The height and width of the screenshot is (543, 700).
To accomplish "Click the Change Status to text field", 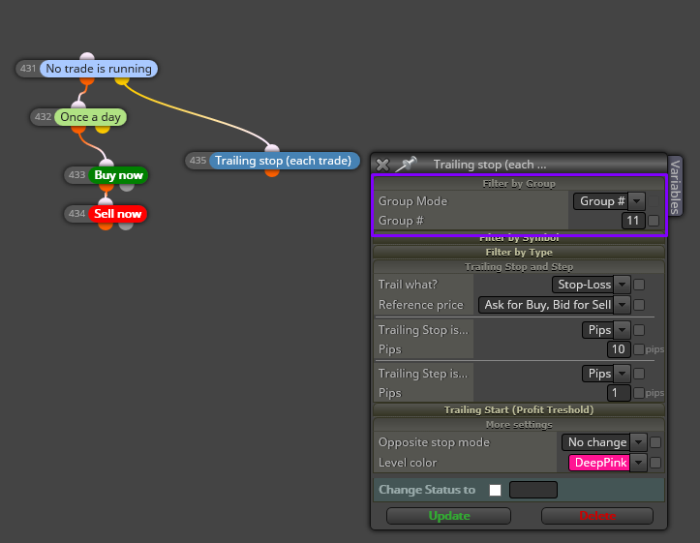I will pos(533,490).
